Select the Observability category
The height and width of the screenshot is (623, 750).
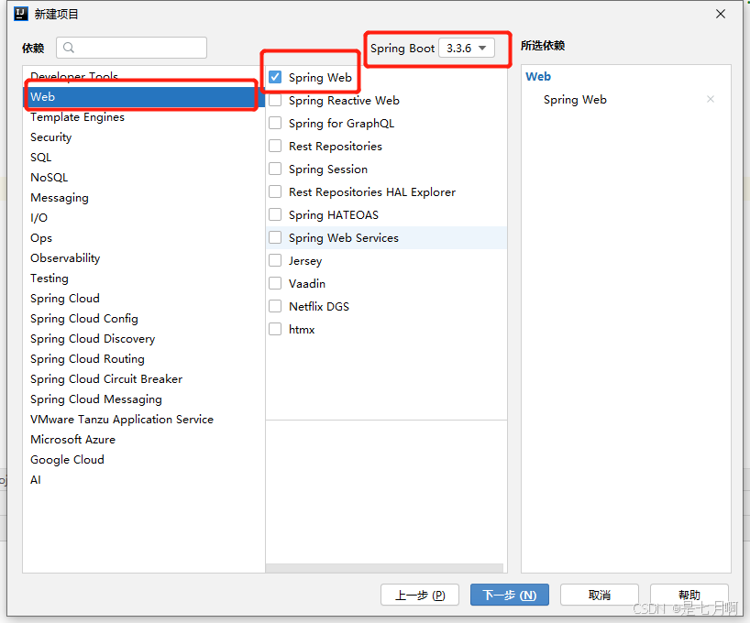[x=144, y=258]
